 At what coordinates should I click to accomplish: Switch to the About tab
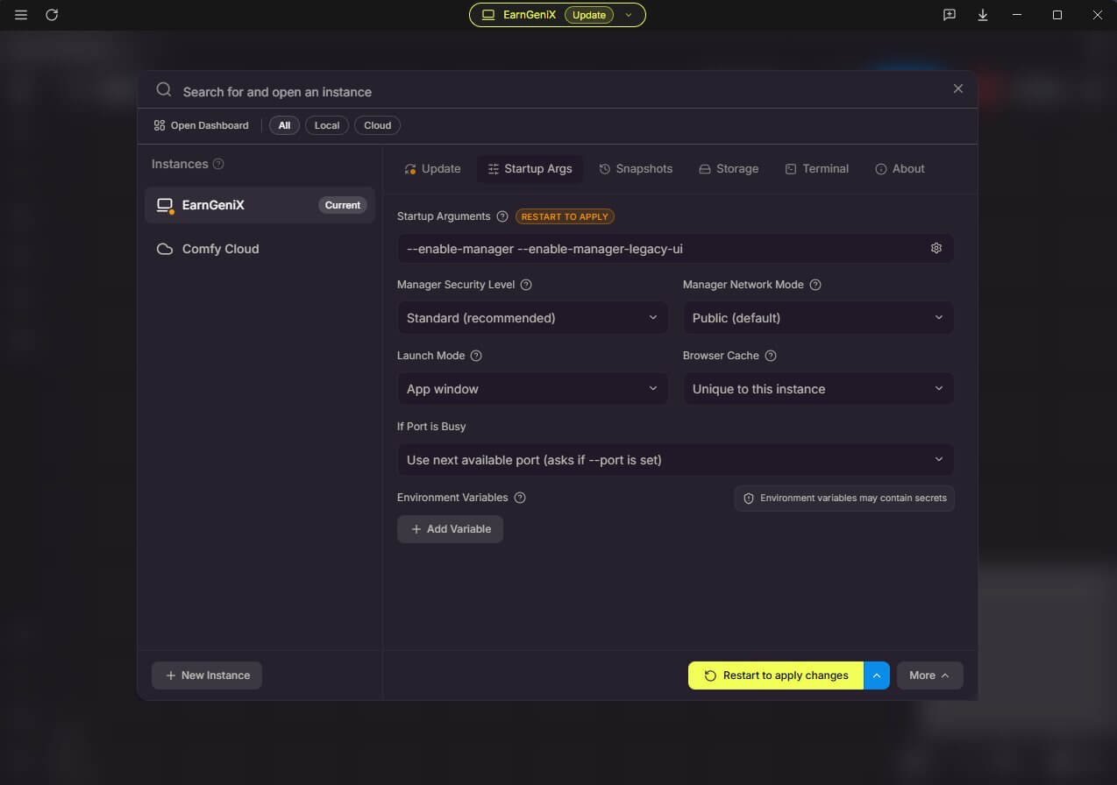click(900, 169)
